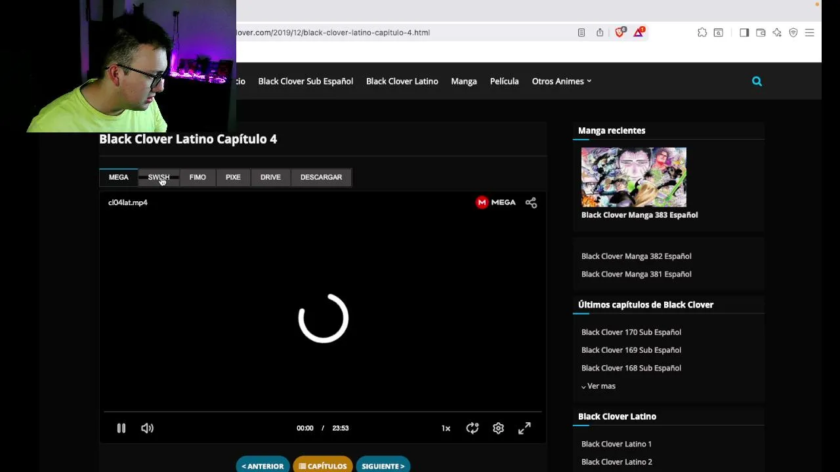The height and width of the screenshot is (472, 840).
Task: Open Black Clover Manga 383 Español link
Action: pos(639,215)
